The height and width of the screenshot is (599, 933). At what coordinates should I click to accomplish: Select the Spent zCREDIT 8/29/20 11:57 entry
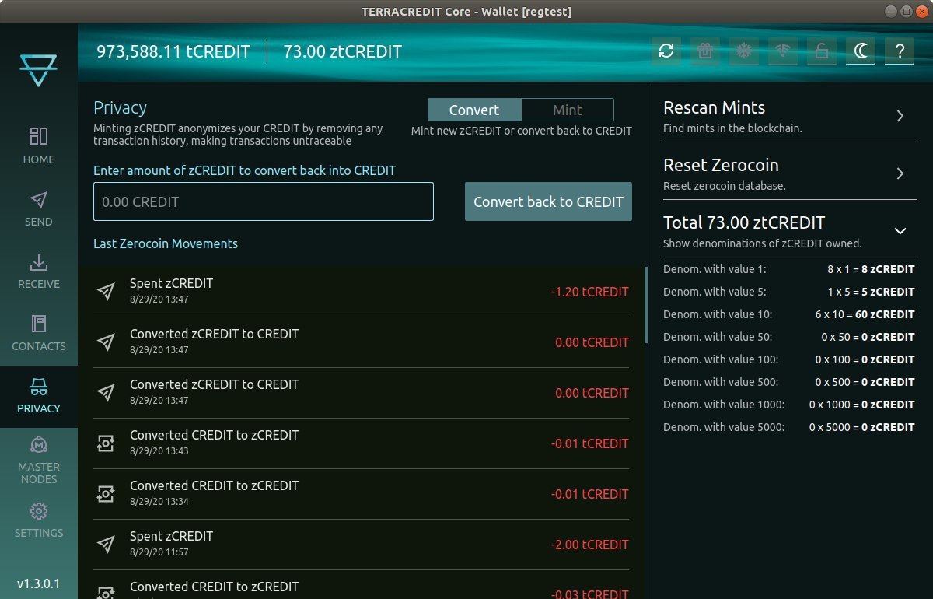[x=361, y=545]
